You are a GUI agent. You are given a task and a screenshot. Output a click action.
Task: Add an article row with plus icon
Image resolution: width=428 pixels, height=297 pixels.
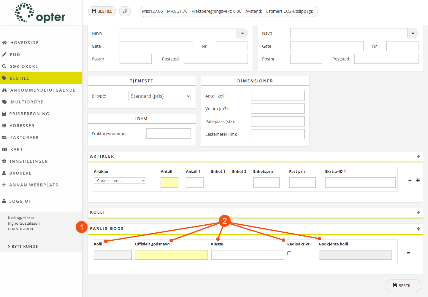point(418,180)
